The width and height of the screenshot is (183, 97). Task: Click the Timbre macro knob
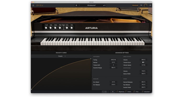pos(126,92)
